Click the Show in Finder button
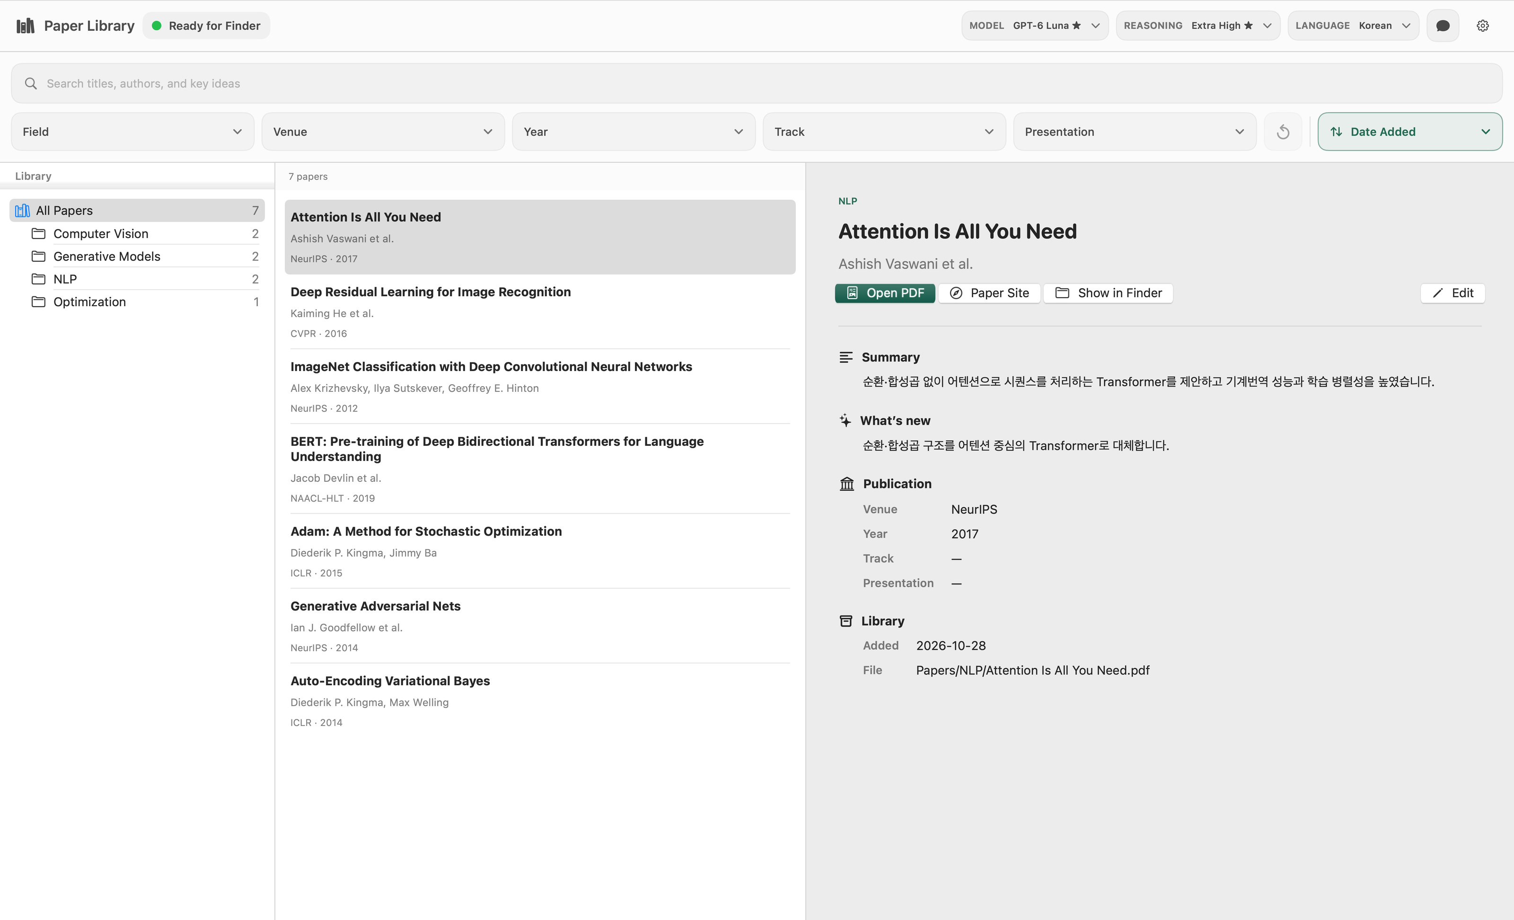The image size is (1514, 920). 1108,293
